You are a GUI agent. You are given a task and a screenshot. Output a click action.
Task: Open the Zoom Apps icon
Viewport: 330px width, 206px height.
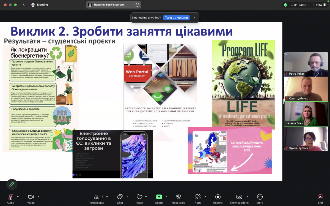(198, 197)
